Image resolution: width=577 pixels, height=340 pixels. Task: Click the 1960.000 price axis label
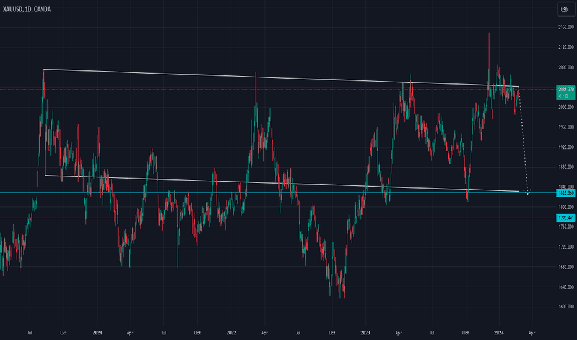pos(566,127)
